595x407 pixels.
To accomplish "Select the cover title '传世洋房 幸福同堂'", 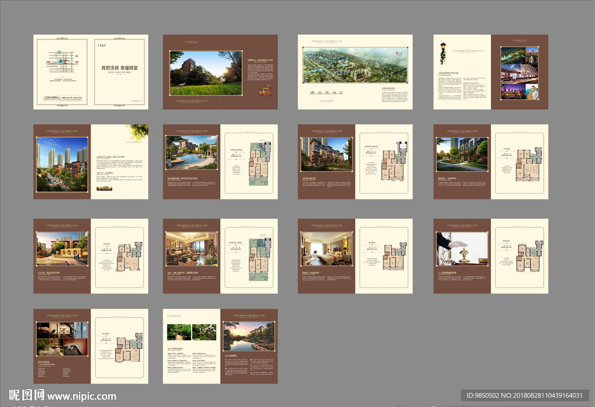I will pyautogui.click(x=120, y=68).
